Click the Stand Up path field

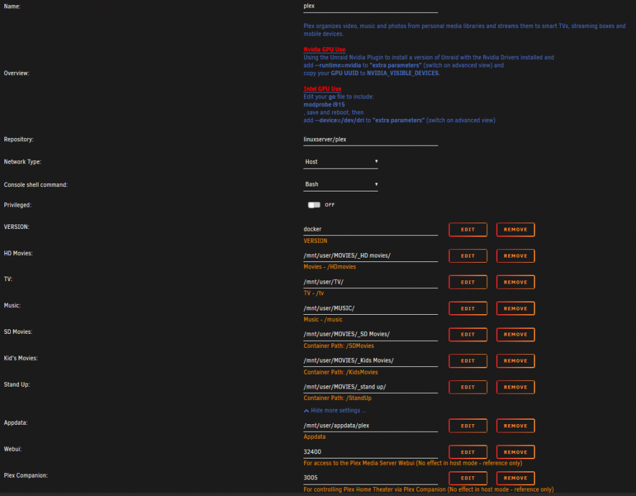coord(370,387)
